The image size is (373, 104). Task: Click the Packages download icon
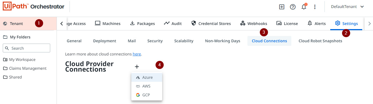132,23
